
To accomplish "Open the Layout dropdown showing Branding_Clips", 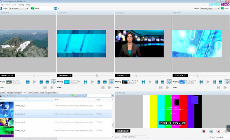I will (210, 8).
